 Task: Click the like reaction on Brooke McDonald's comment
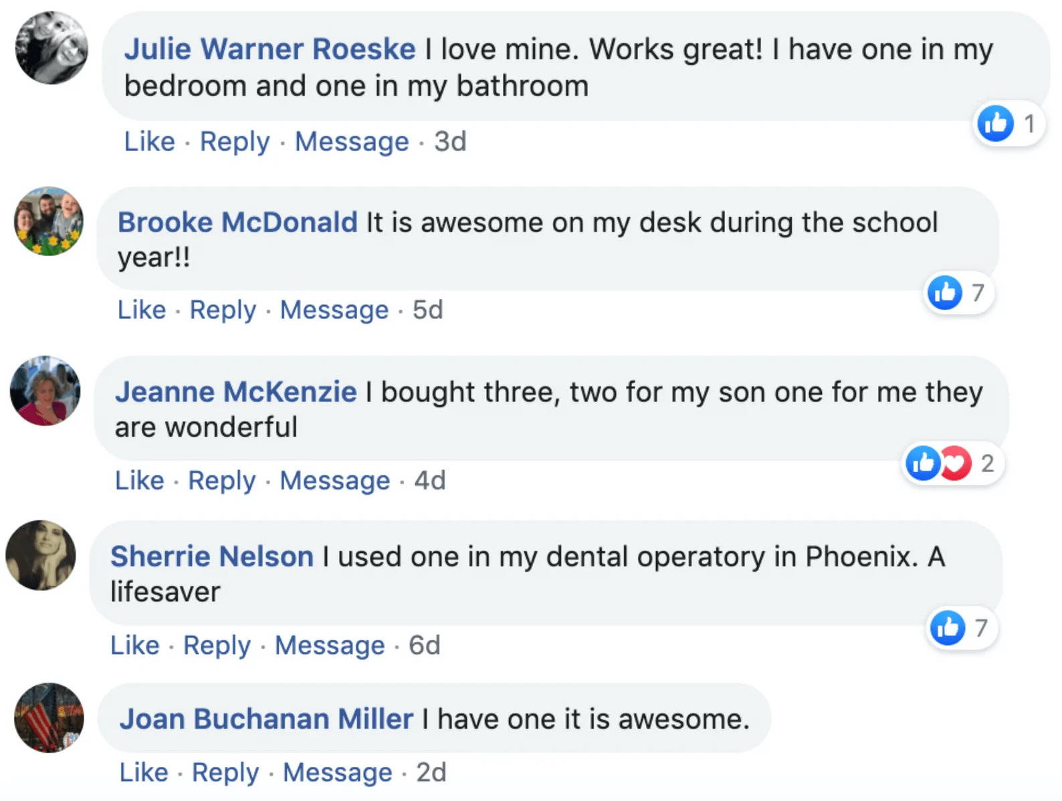coord(944,292)
